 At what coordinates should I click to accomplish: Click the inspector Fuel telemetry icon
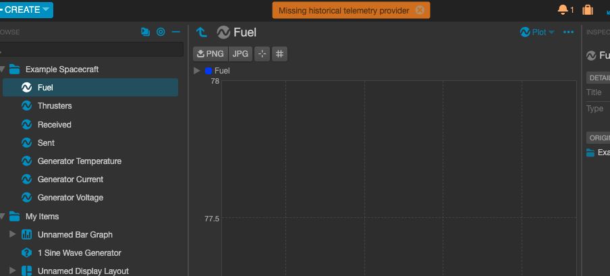pyautogui.click(x=591, y=55)
